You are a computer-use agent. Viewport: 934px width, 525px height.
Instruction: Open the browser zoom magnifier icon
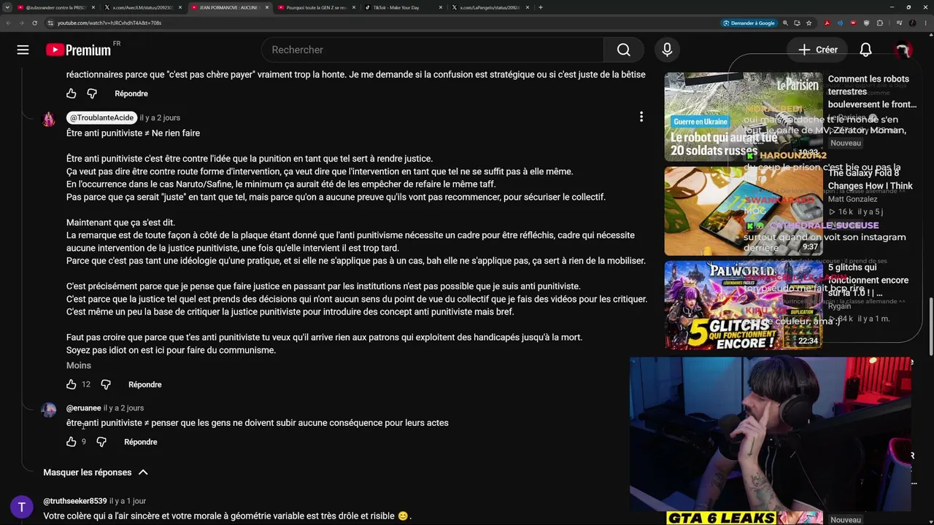785,23
